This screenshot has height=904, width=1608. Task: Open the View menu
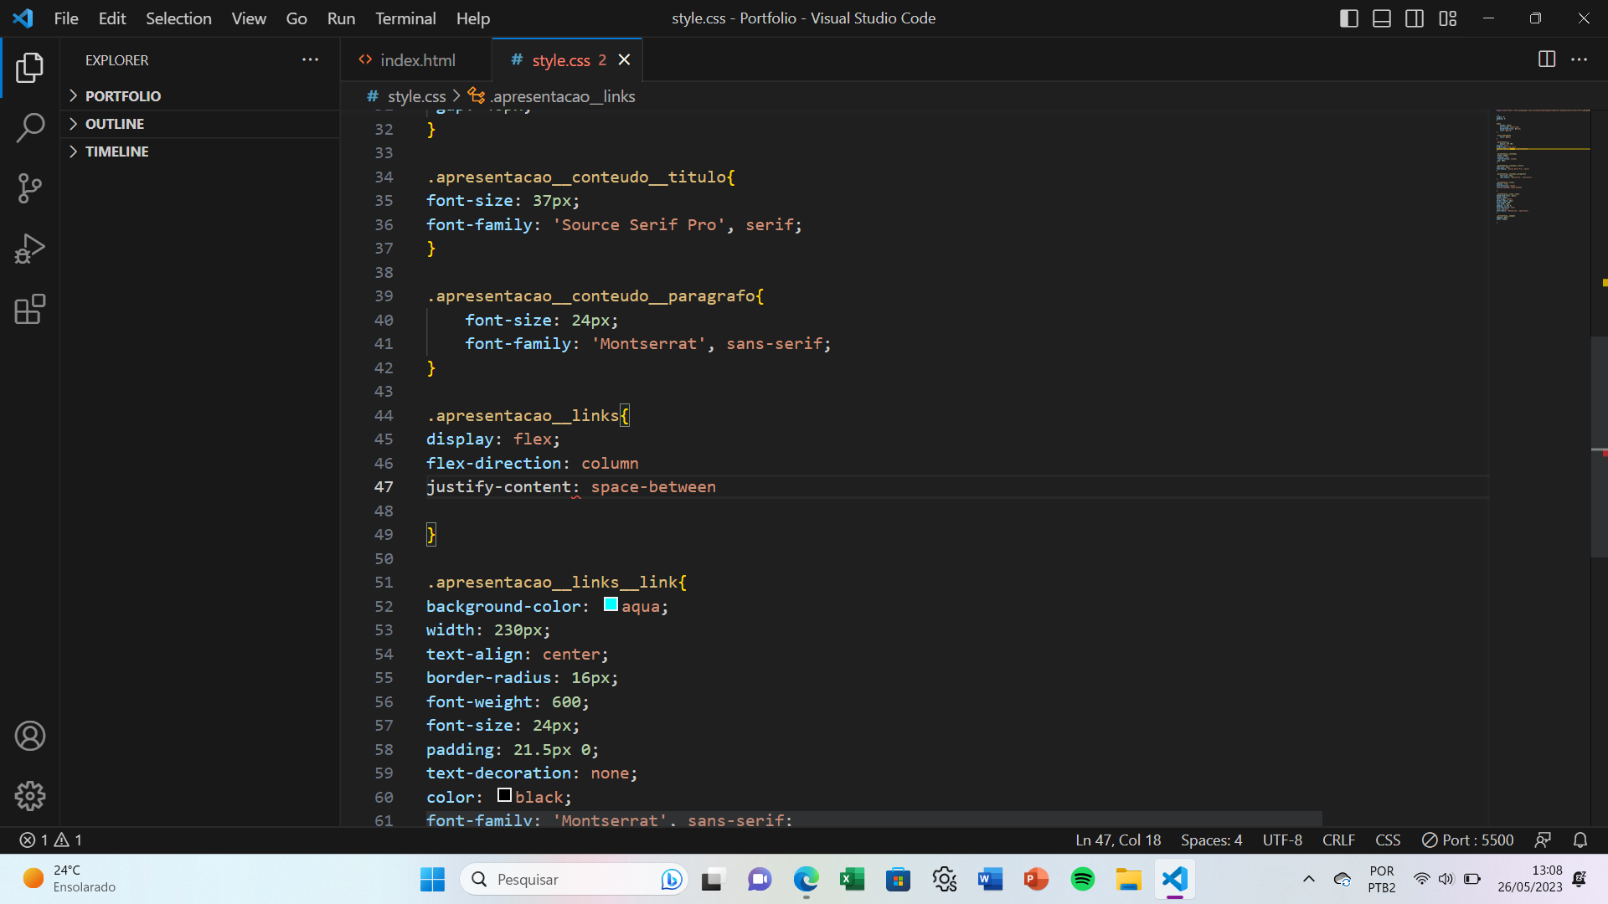coord(249,18)
